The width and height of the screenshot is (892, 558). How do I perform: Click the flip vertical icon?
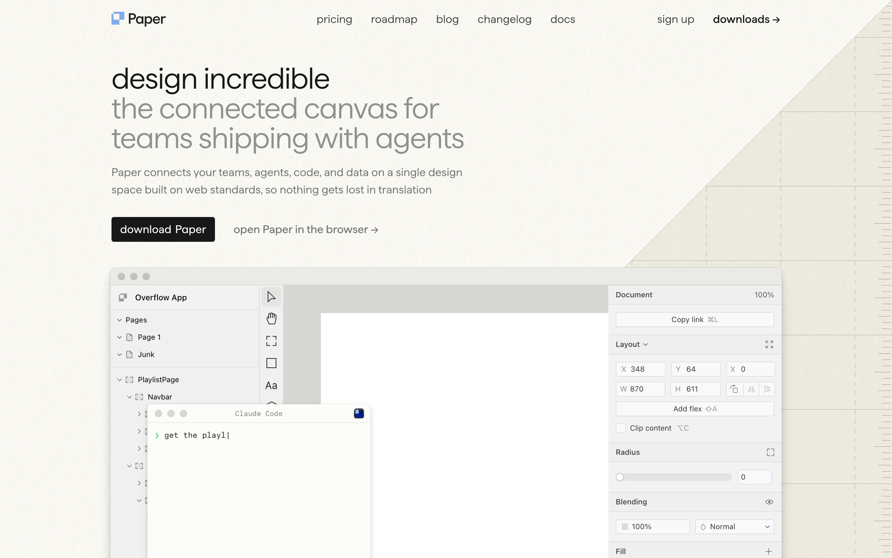click(767, 389)
